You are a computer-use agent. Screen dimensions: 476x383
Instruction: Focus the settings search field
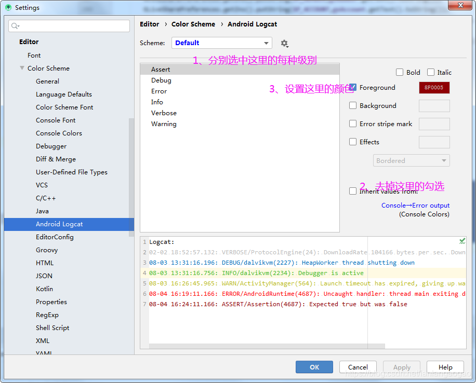tap(69, 26)
